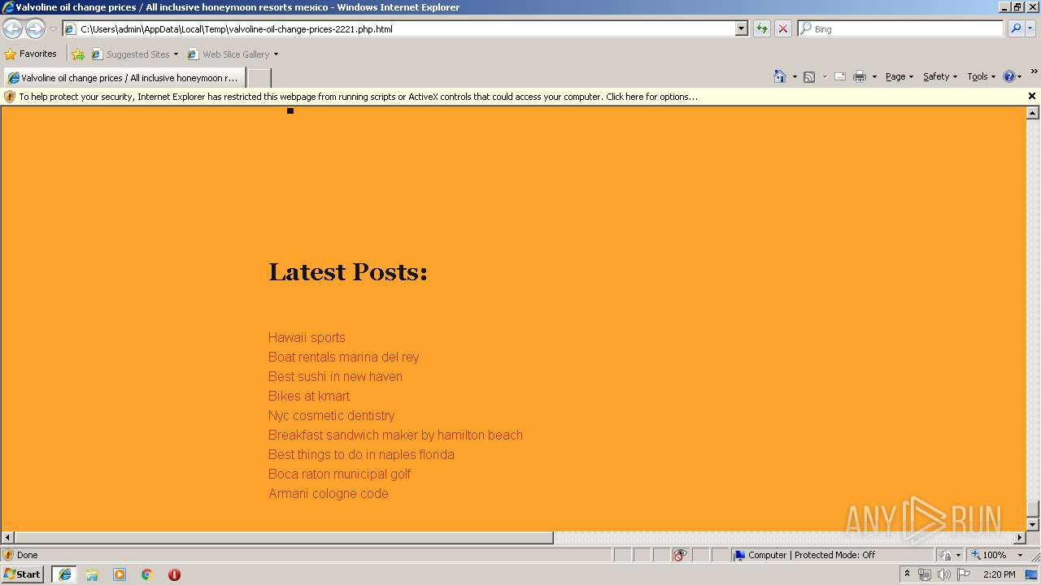Open the Boca raton municipal golf link
Viewport: 1041px width, 585px height.
point(339,474)
